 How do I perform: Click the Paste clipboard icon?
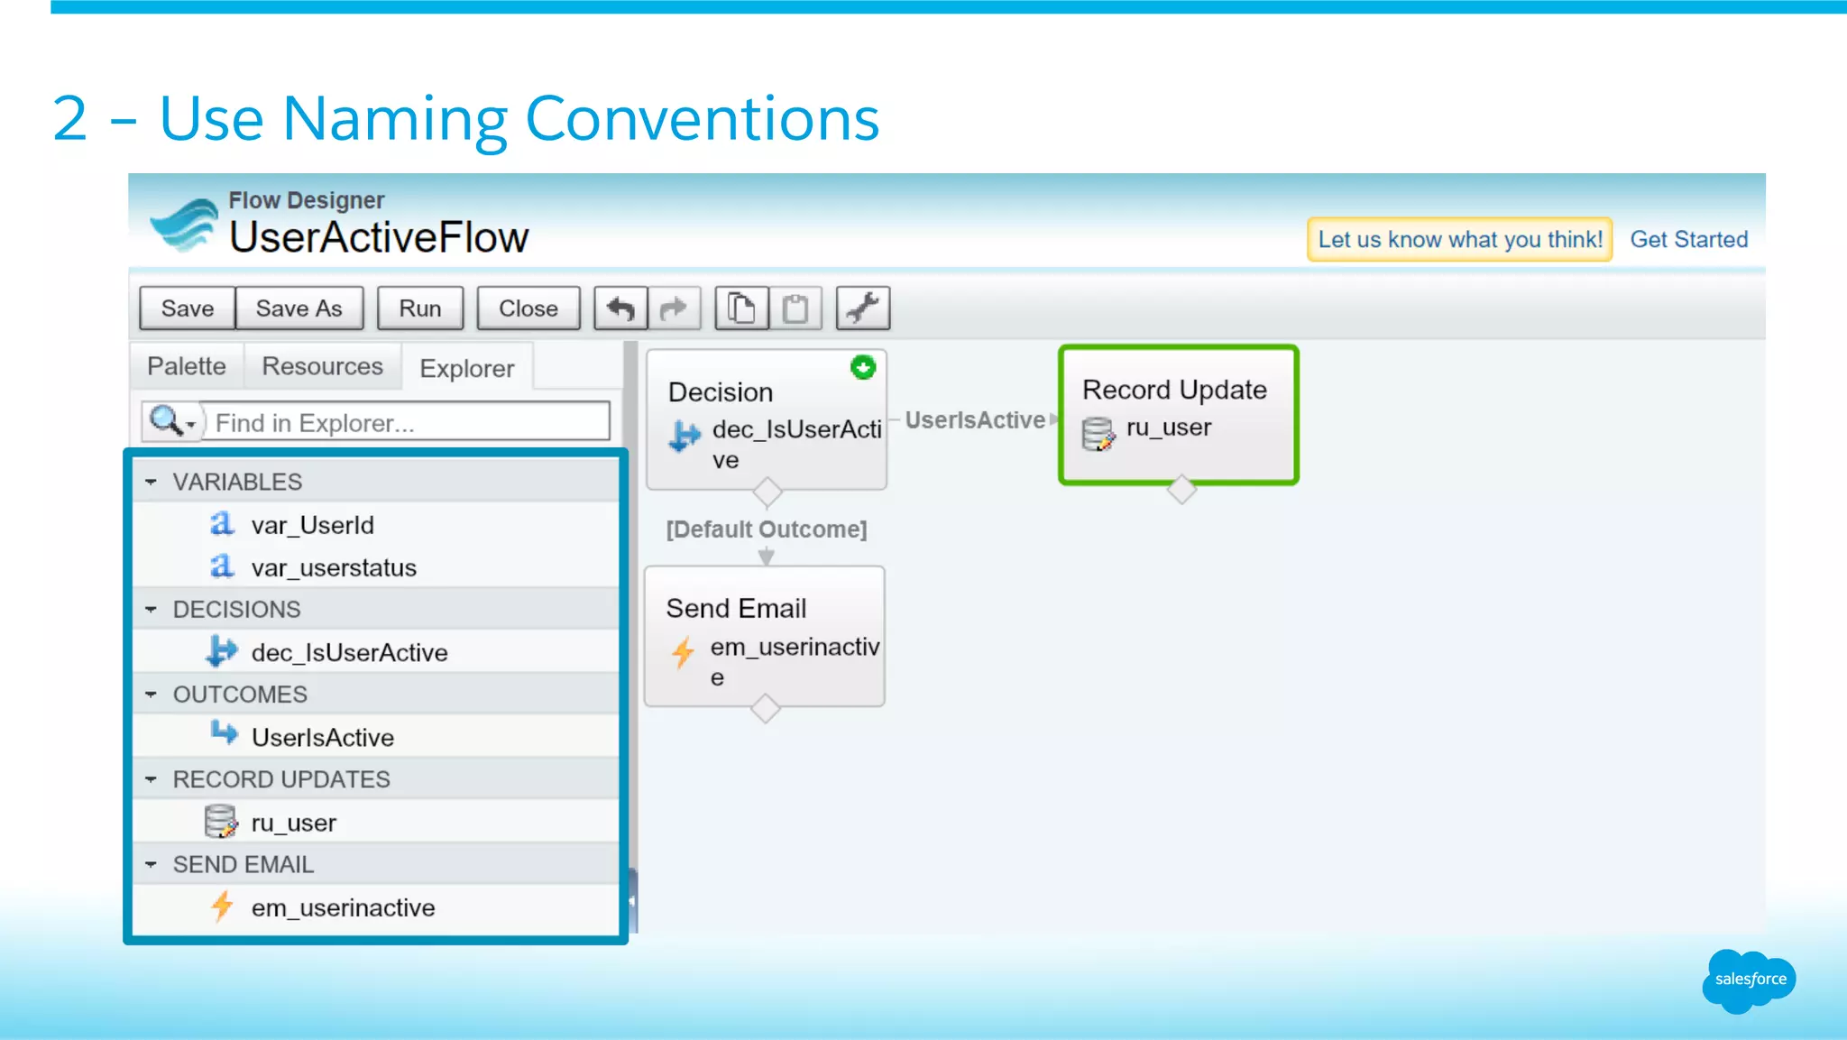795,308
